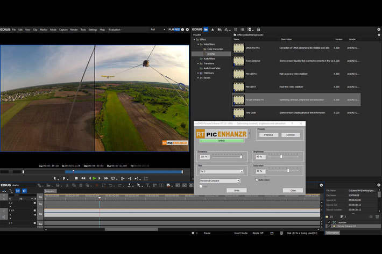Expand the TitleMixers tree node
Screen dimensions: 382x254
(198, 73)
